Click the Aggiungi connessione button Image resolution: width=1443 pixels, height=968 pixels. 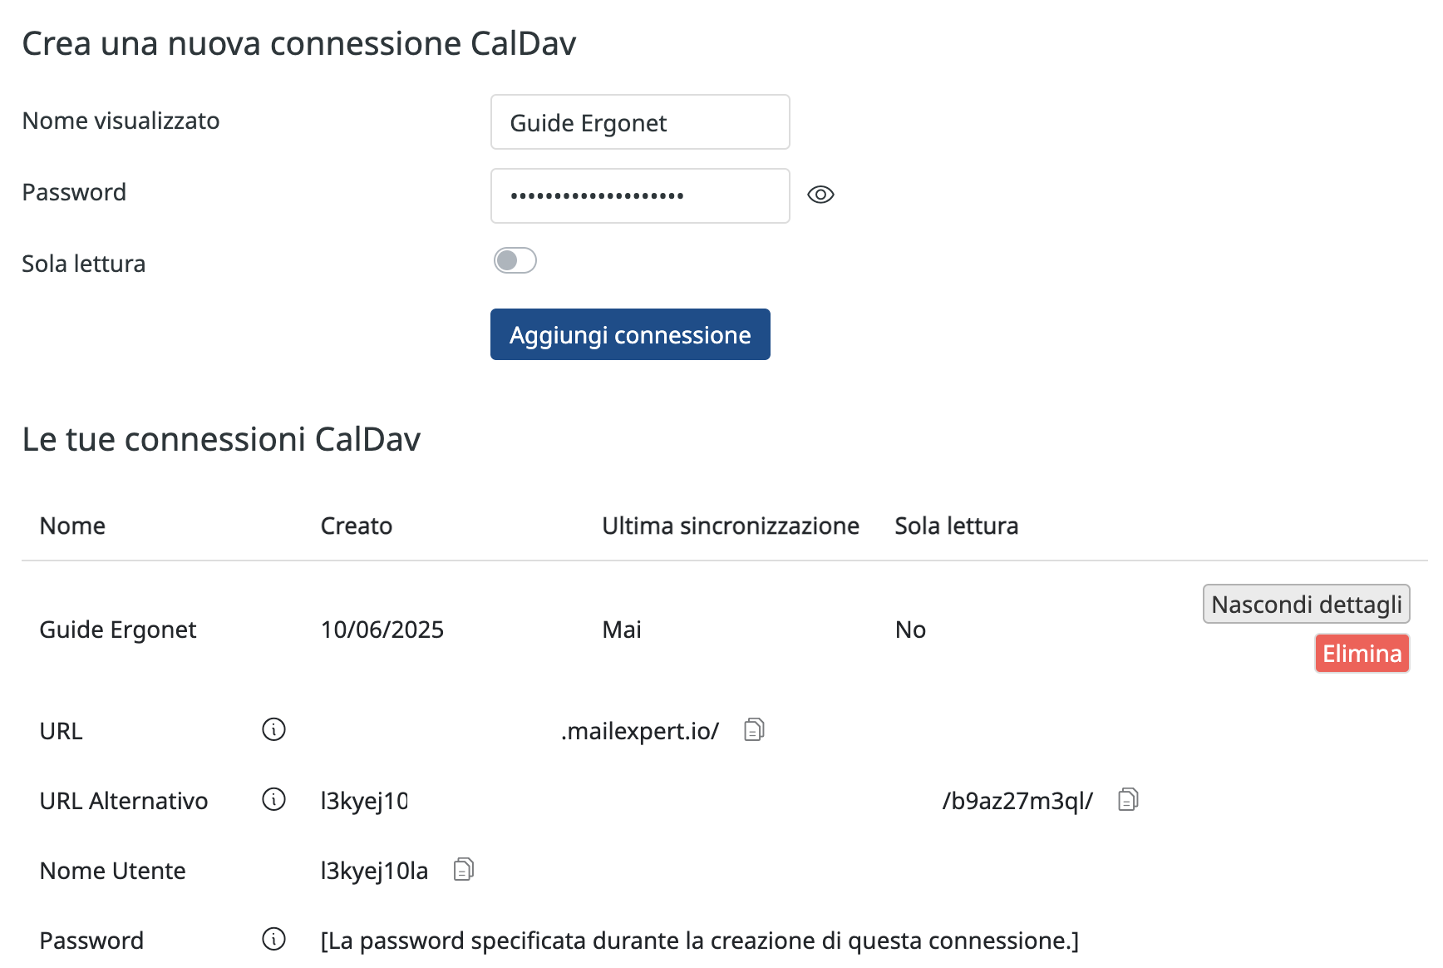(x=630, y=334)
